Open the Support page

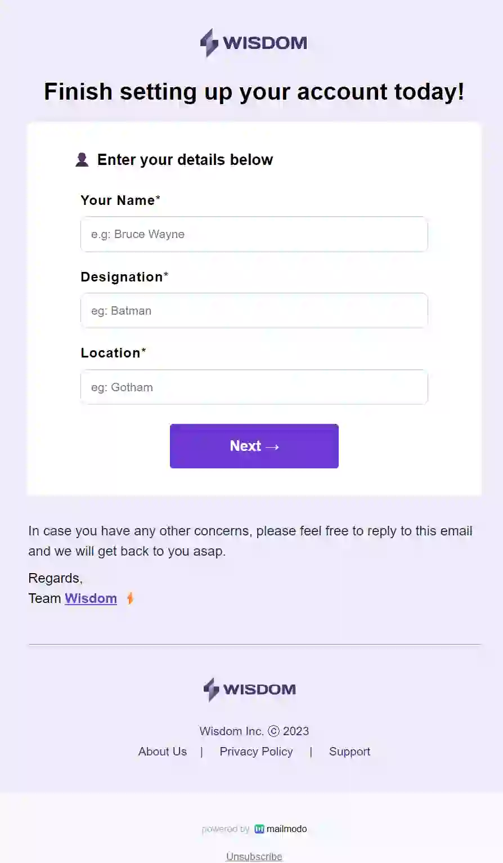click(x=349, y=752)
